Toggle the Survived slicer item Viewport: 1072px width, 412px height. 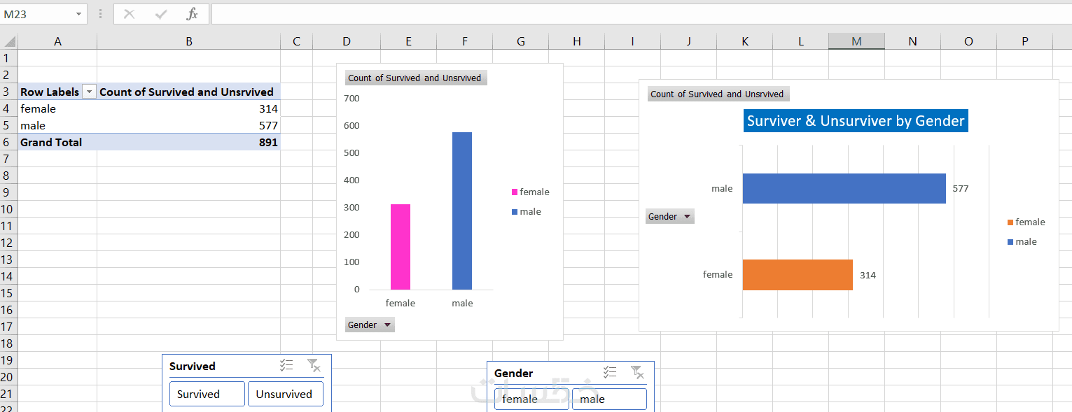coord(207,394)
